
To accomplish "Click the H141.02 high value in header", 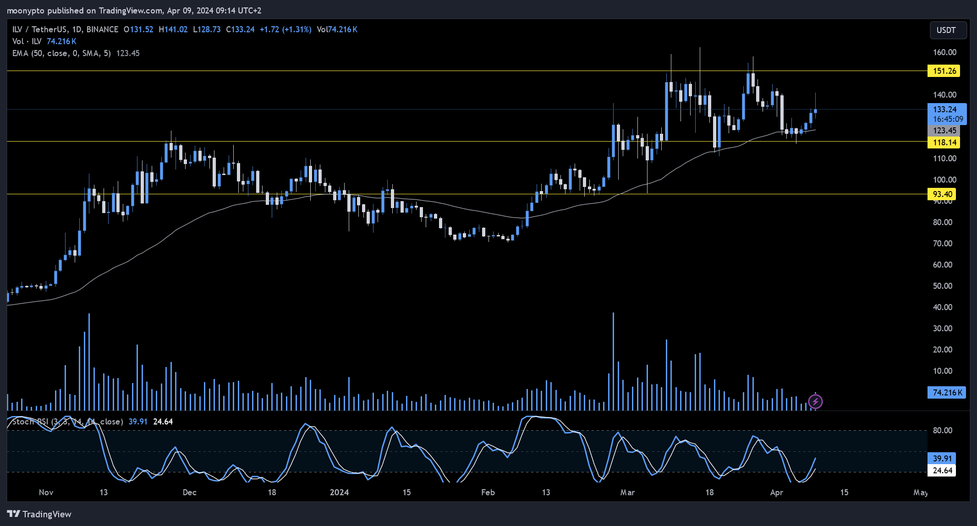I will tap(173, 29).
